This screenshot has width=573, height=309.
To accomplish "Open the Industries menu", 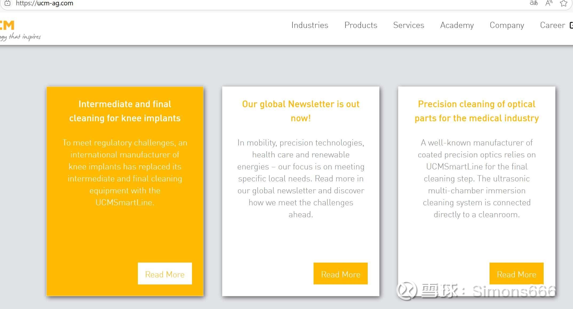I will [310, 25].
